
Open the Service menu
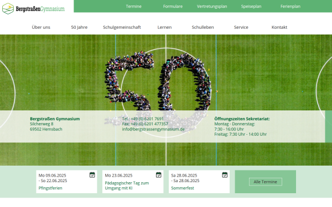(x=241, y=27)
